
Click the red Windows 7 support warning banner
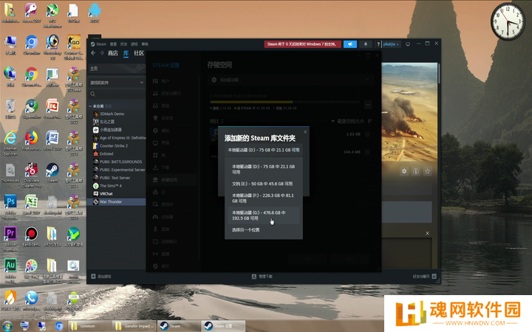[x=302, y=44]
